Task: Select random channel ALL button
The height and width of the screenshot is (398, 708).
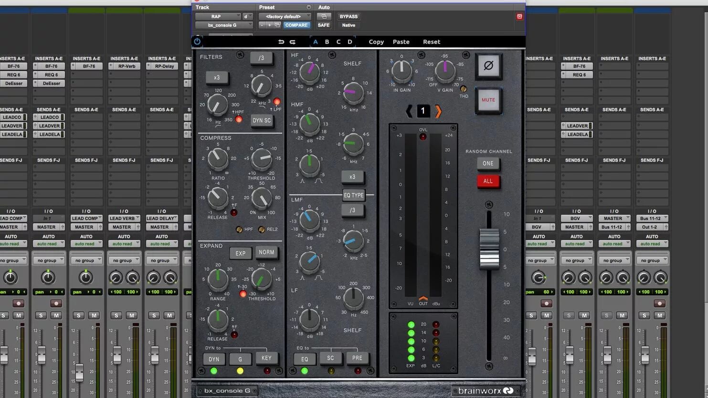Action: (488, 181)
